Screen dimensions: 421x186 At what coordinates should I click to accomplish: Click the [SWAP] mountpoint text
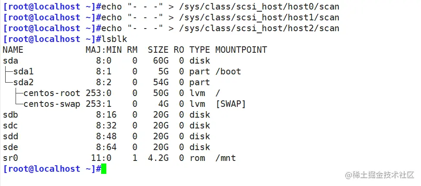pyautogui.click(x=230, y=104)
